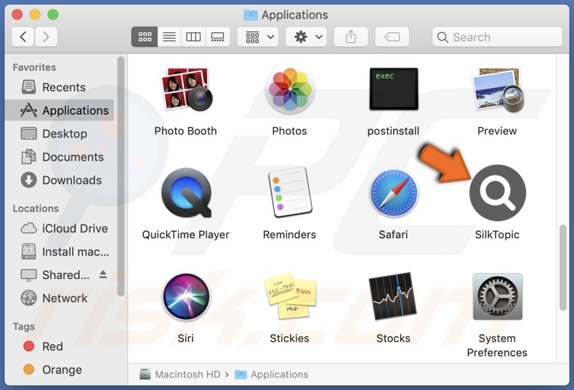Viewport: 574px width, 390px height.
Task: Click the SilkTopic label text
Action: (x=497, y=235)
